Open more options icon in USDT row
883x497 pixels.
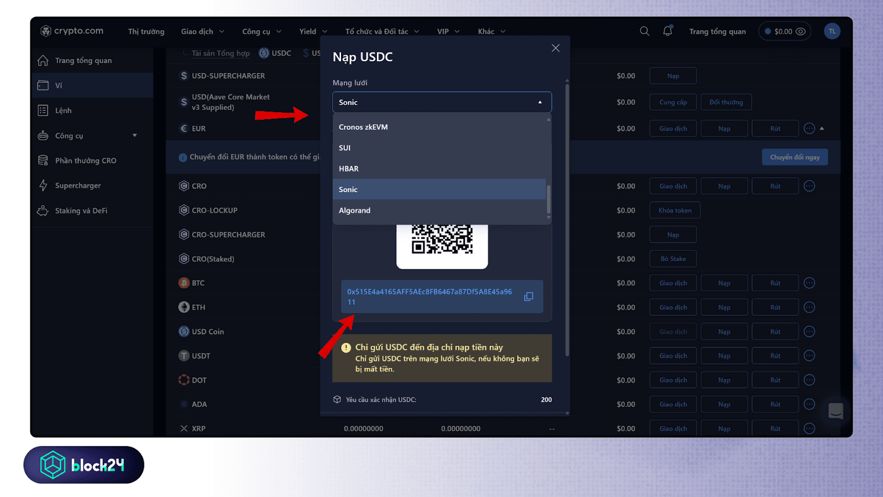coord(810,356)
